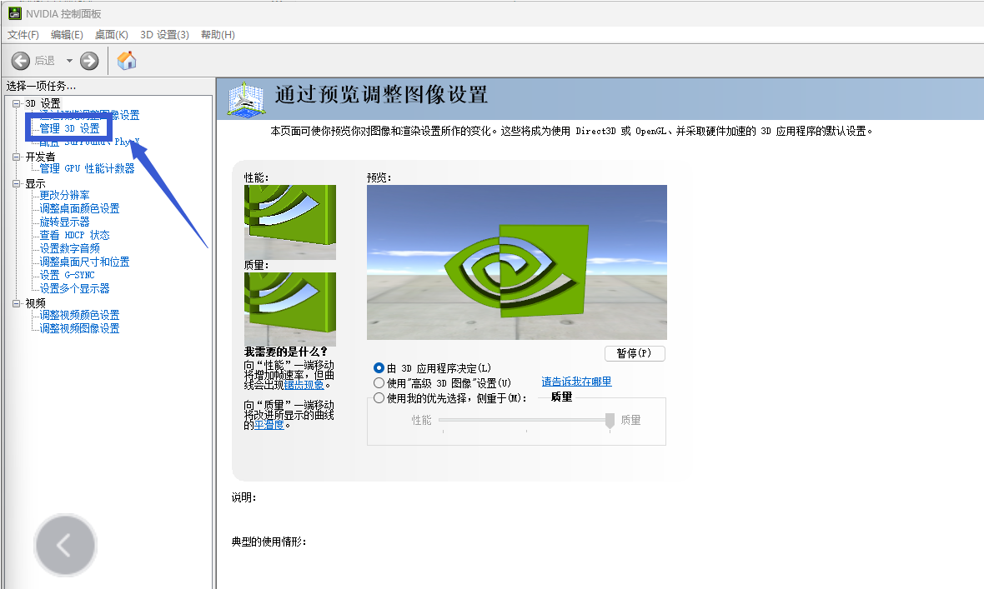Click the forward arrow toolbar button
The width and height of the screenshot is (984, 589).
click(90, 61)
